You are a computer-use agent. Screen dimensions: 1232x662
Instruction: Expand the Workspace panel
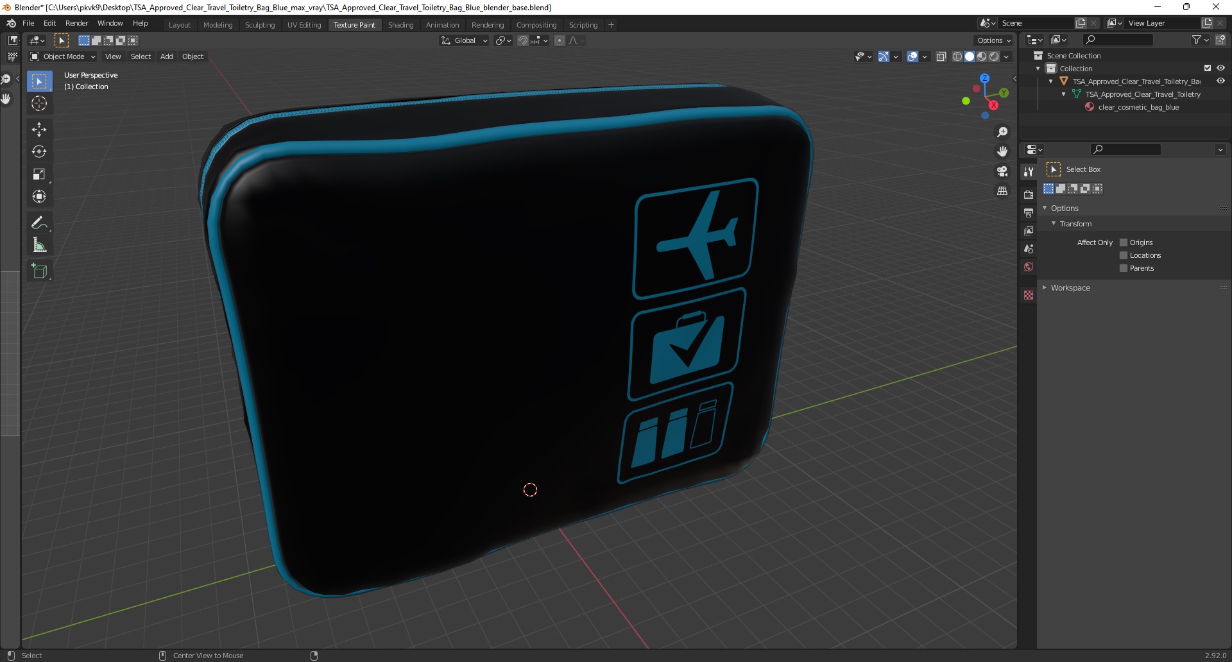[1045, 287]
